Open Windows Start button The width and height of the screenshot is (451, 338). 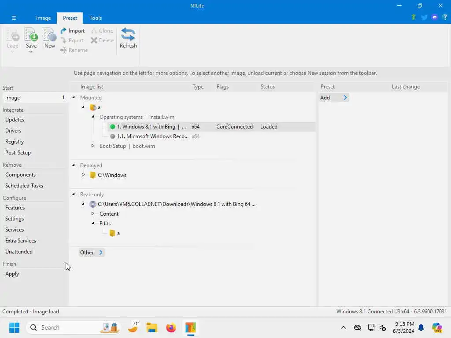coord(14,327)
